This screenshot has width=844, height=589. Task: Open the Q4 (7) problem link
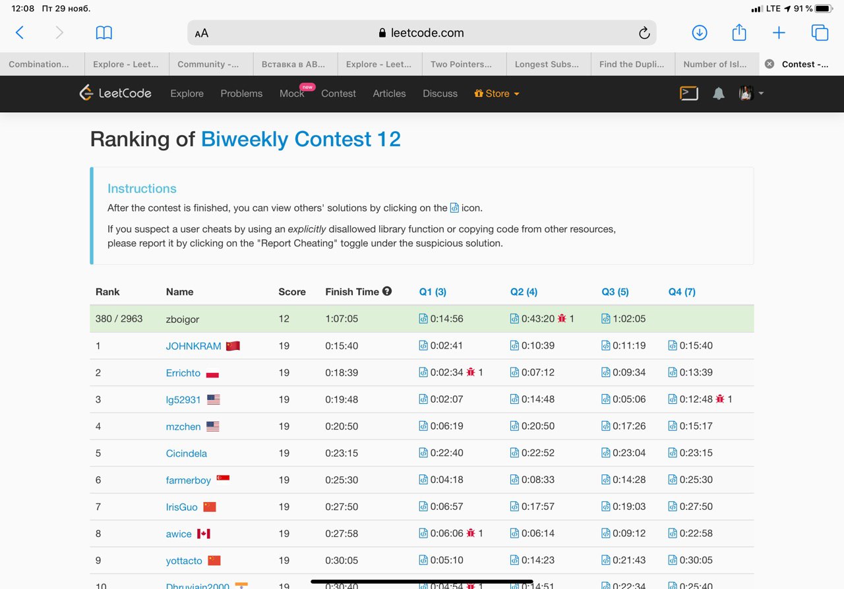(682, 292)
